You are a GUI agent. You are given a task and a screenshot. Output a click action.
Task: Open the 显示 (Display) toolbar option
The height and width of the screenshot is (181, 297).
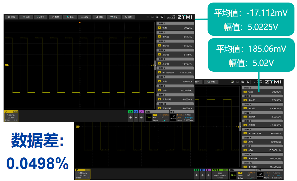tap(70, 17)
